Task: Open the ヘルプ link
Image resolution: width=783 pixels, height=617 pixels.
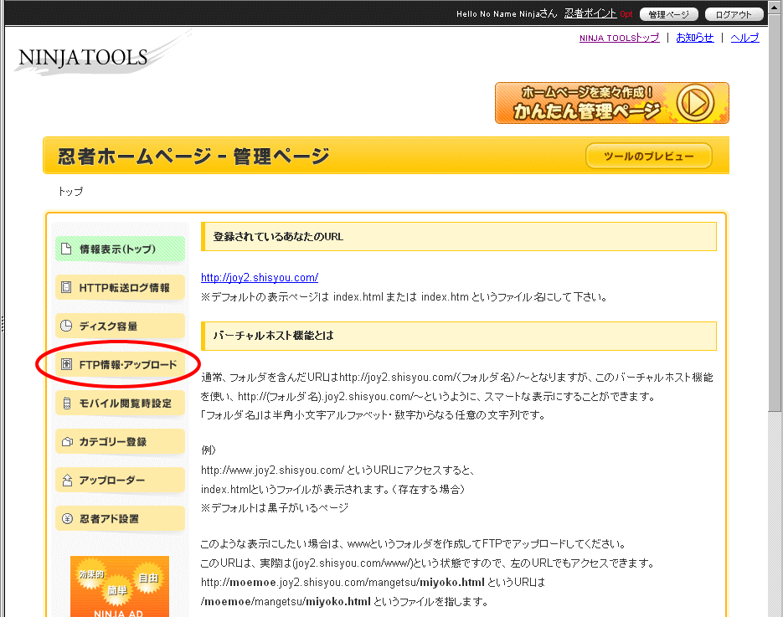Action: tap(744, 38)
